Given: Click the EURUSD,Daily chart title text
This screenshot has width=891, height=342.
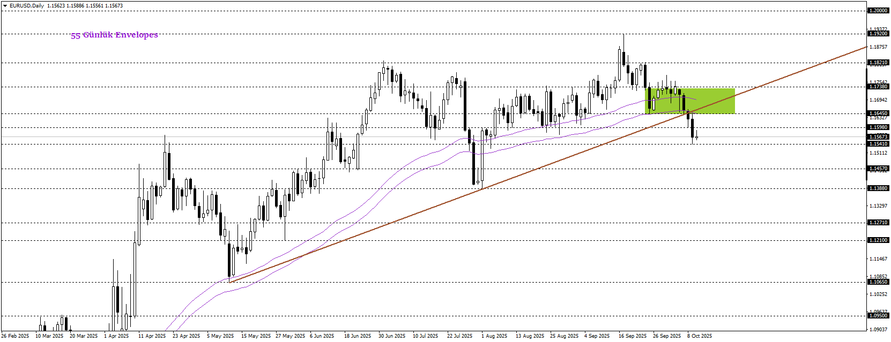Looking at the screenshot, I should [x=27, y=6].
